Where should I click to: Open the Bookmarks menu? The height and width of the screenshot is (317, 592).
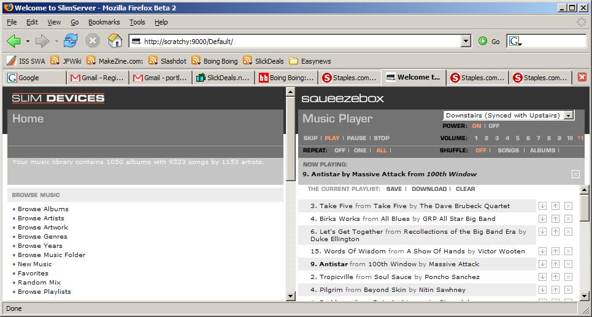tap(104, 22)
